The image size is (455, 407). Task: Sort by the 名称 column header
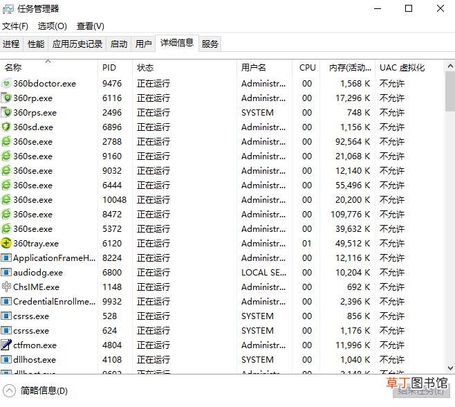48,68
